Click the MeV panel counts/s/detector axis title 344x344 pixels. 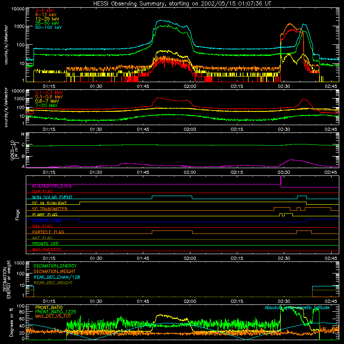[x=6, y=107]
